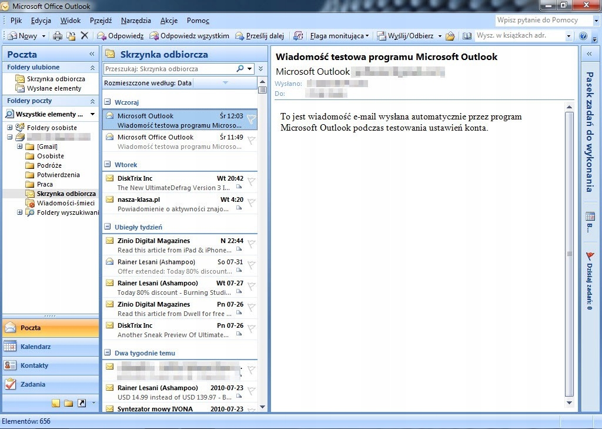Collapse the Wczoraj message group
The height and width of the screenshot is (429, 602).
point(108,102)
